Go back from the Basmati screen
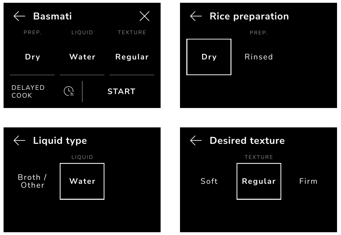341x235 pixels. 19,16
